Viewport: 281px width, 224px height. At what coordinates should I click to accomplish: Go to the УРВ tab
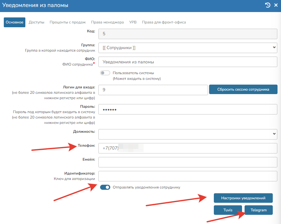pyautogui.click(x=133, y=22)
